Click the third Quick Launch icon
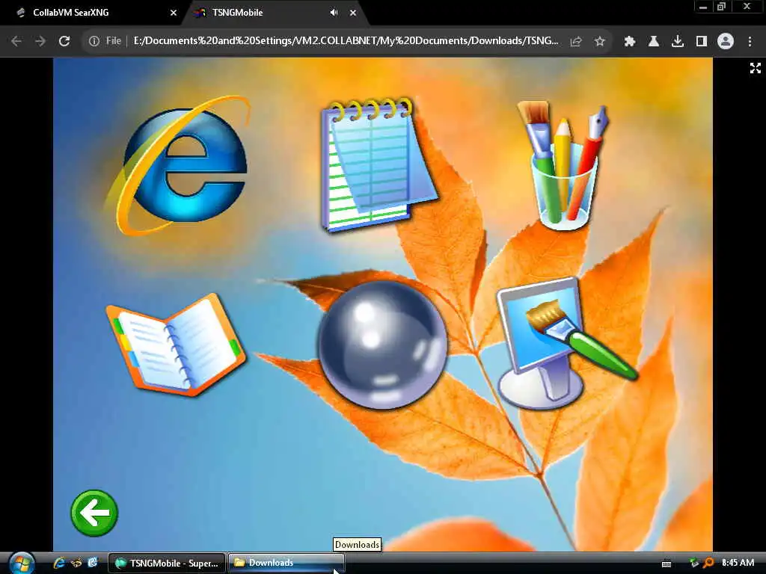Image resolution: width=766 pixels, height=574 pixels. click(92, 563)
